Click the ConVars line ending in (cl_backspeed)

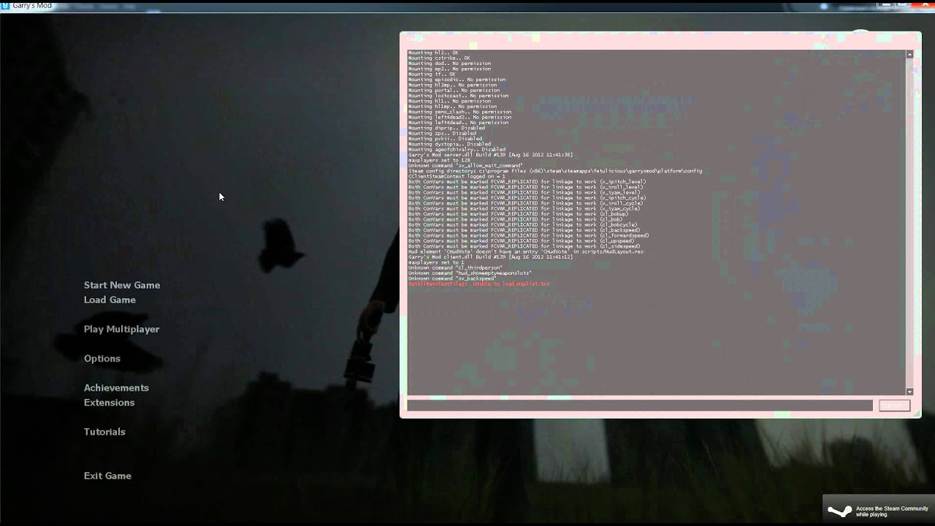coord(524,229)
